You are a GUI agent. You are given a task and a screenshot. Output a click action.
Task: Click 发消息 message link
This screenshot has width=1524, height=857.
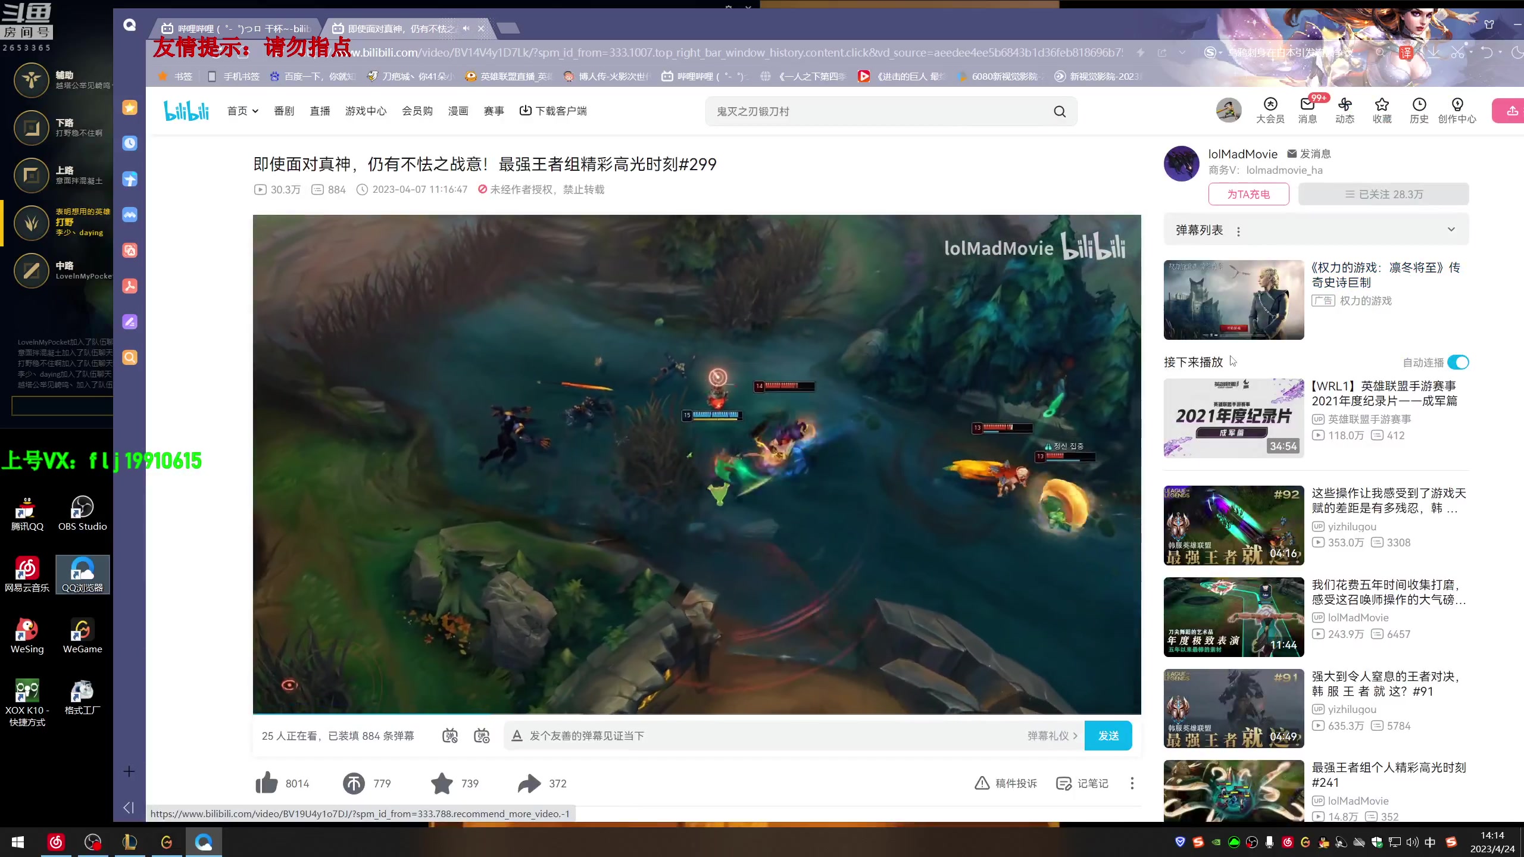tap(1308, 154)
